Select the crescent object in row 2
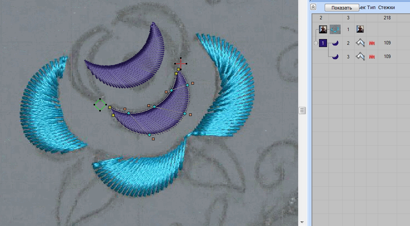410x226 pixels. pyautogui.click(x=335, y=43)
